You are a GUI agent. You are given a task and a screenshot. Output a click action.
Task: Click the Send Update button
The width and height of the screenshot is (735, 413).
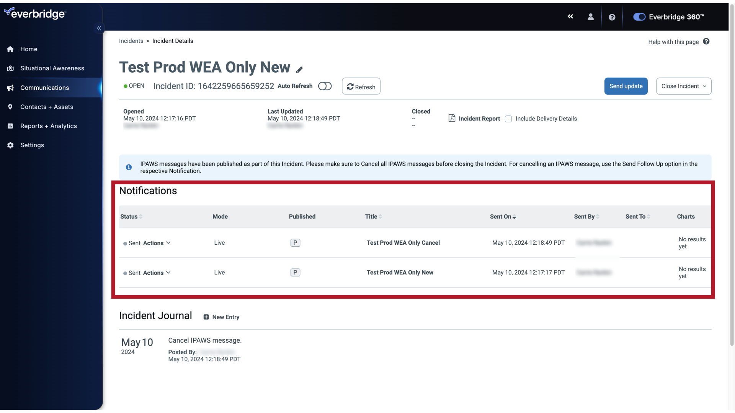coord(626,86)
